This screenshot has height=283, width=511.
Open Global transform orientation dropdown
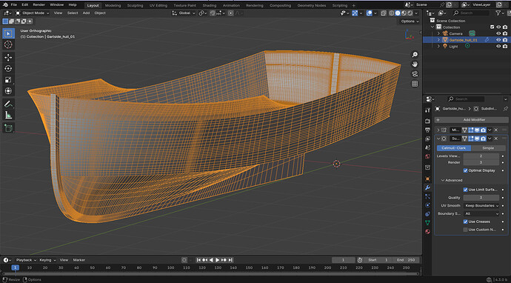click(x=184, y=13)
